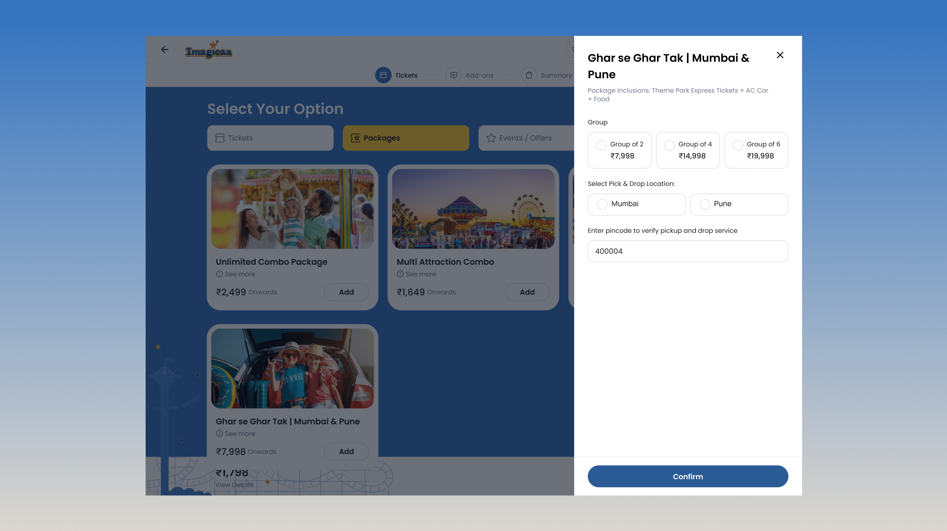Click the Imagicaa logo

pos(208,51)
